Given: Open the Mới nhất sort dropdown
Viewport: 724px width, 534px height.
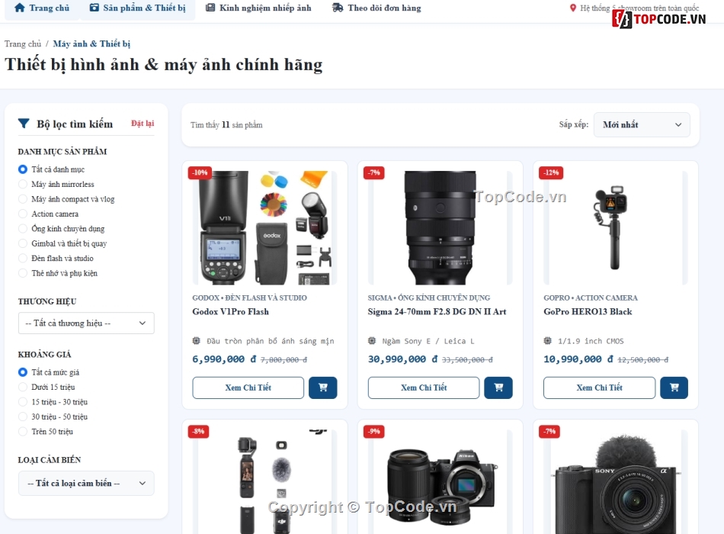Looking at the screenshot, I should (x=642, y=124).
